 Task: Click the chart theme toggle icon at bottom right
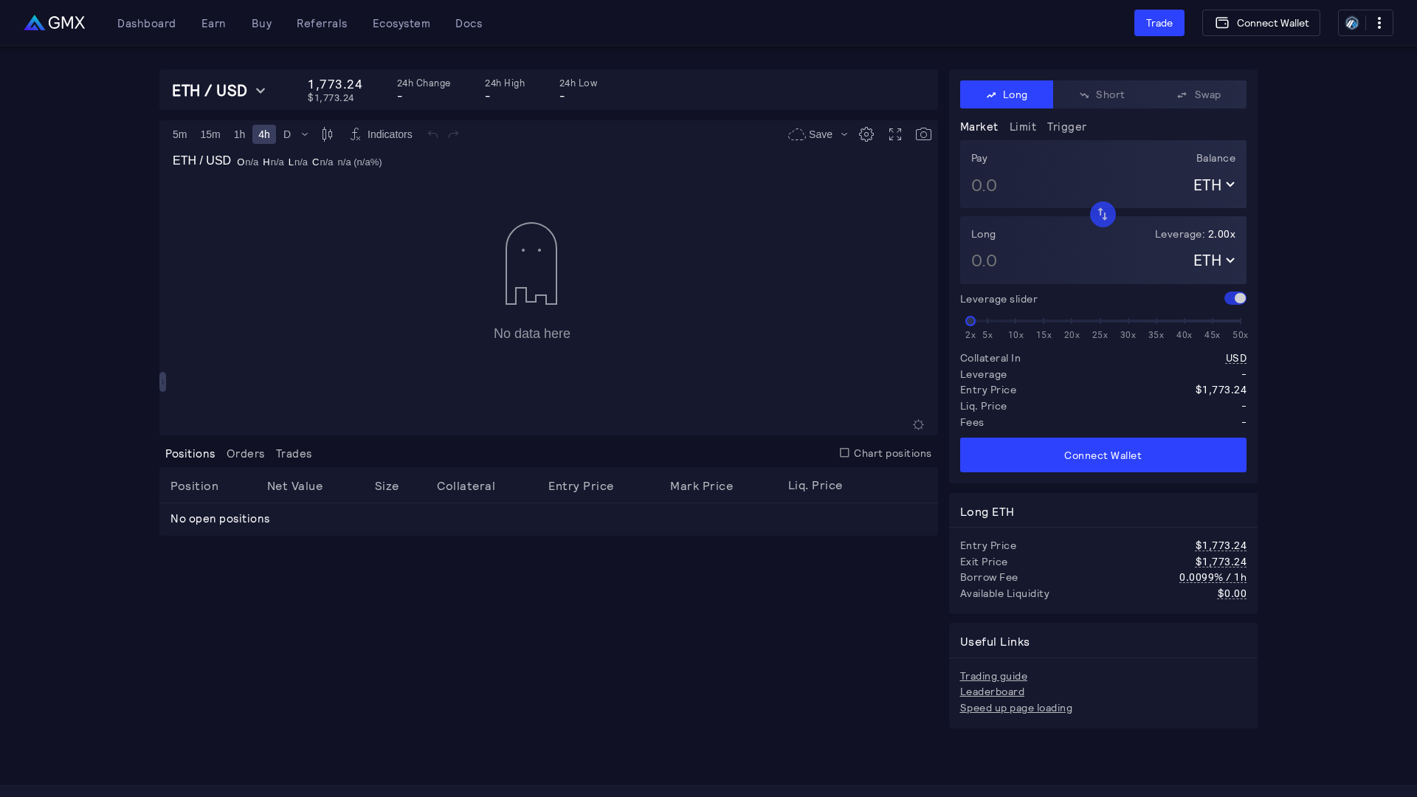[x=918, y=424]
